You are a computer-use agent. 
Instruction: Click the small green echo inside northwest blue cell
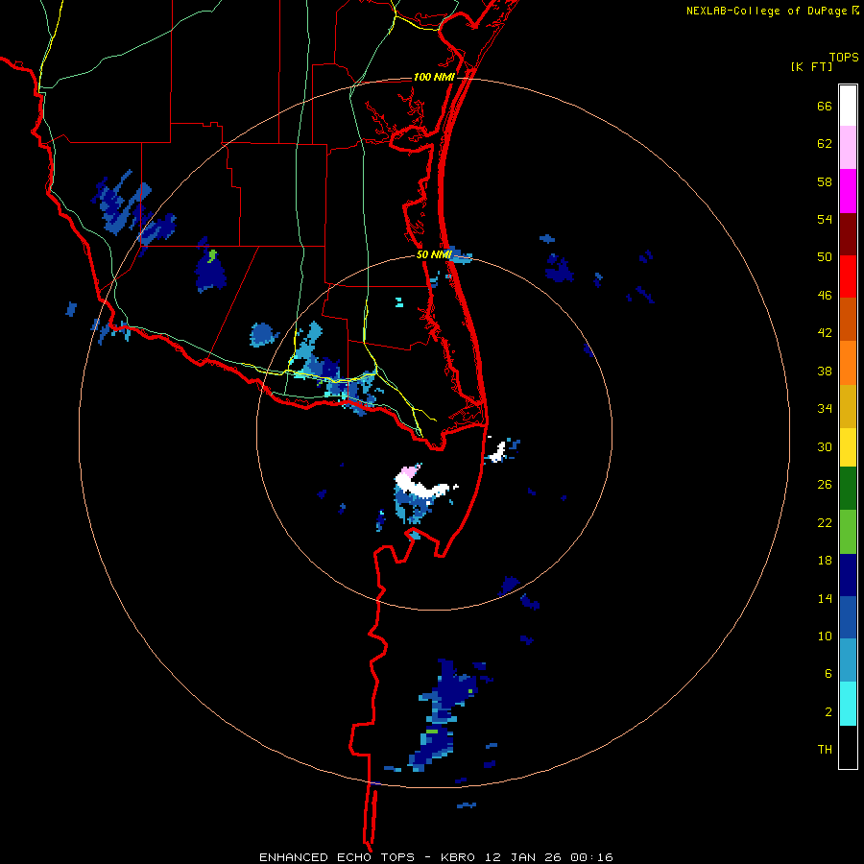coord(212,255)
